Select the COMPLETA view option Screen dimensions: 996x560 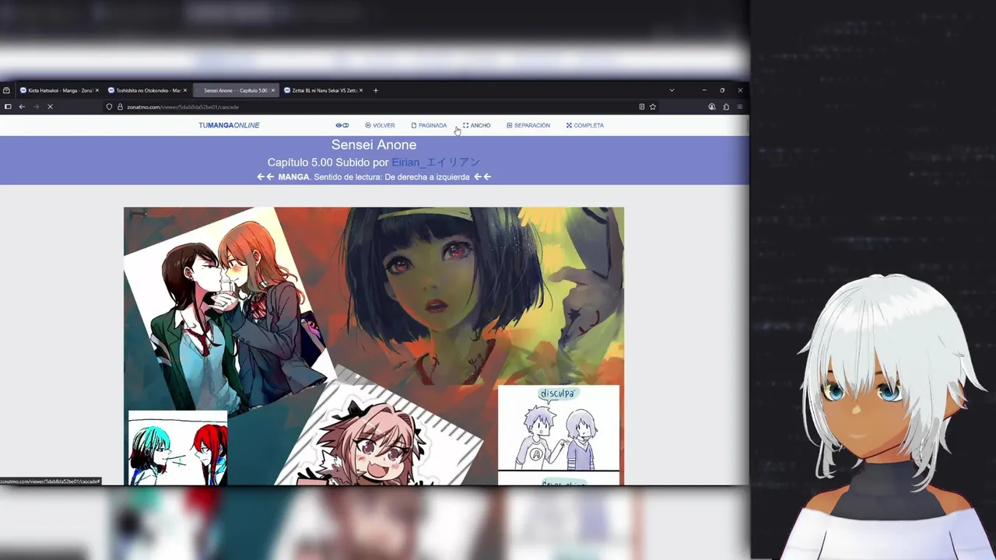click(x=585, y=125)
